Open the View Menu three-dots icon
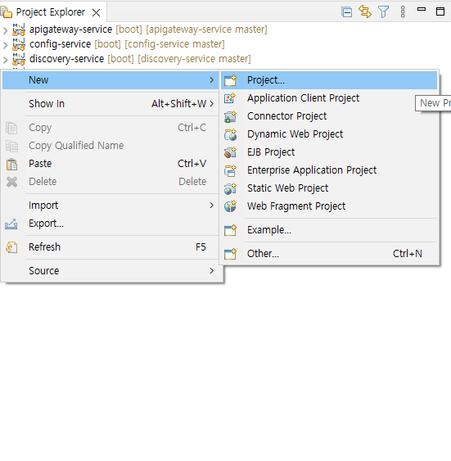 (403, 12)
